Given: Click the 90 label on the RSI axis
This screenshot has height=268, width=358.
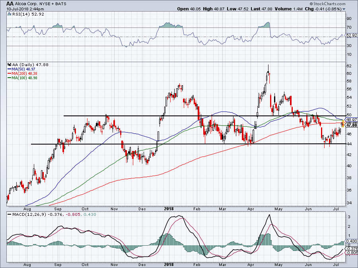Looking at the screenshot, I should (349, 18).
